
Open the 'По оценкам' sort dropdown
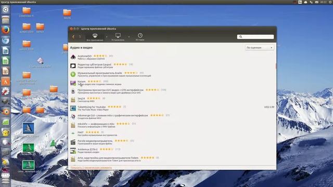point(260,48)
